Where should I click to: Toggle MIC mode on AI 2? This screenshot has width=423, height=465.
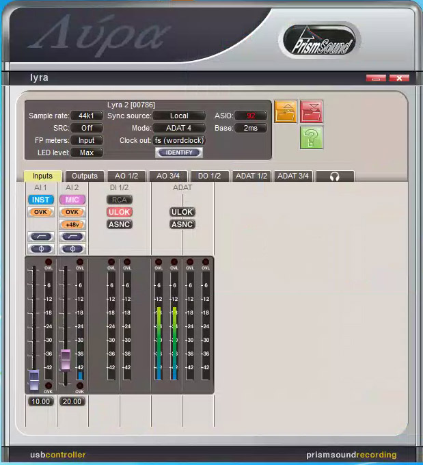tap(72, 200)
